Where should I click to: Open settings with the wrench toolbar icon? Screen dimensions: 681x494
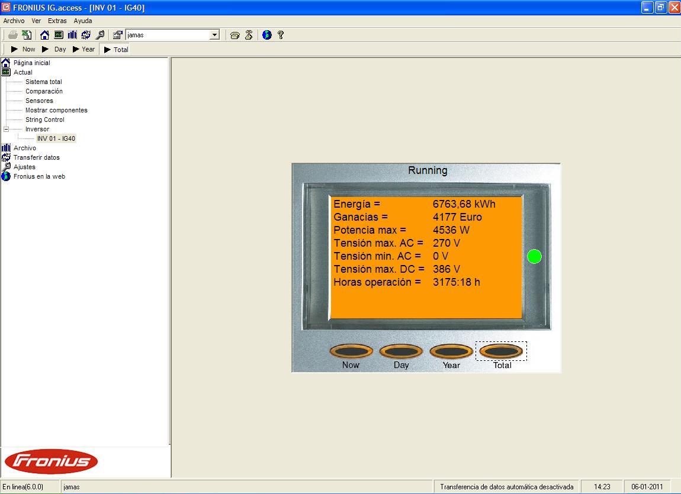(x=100, y=35)
